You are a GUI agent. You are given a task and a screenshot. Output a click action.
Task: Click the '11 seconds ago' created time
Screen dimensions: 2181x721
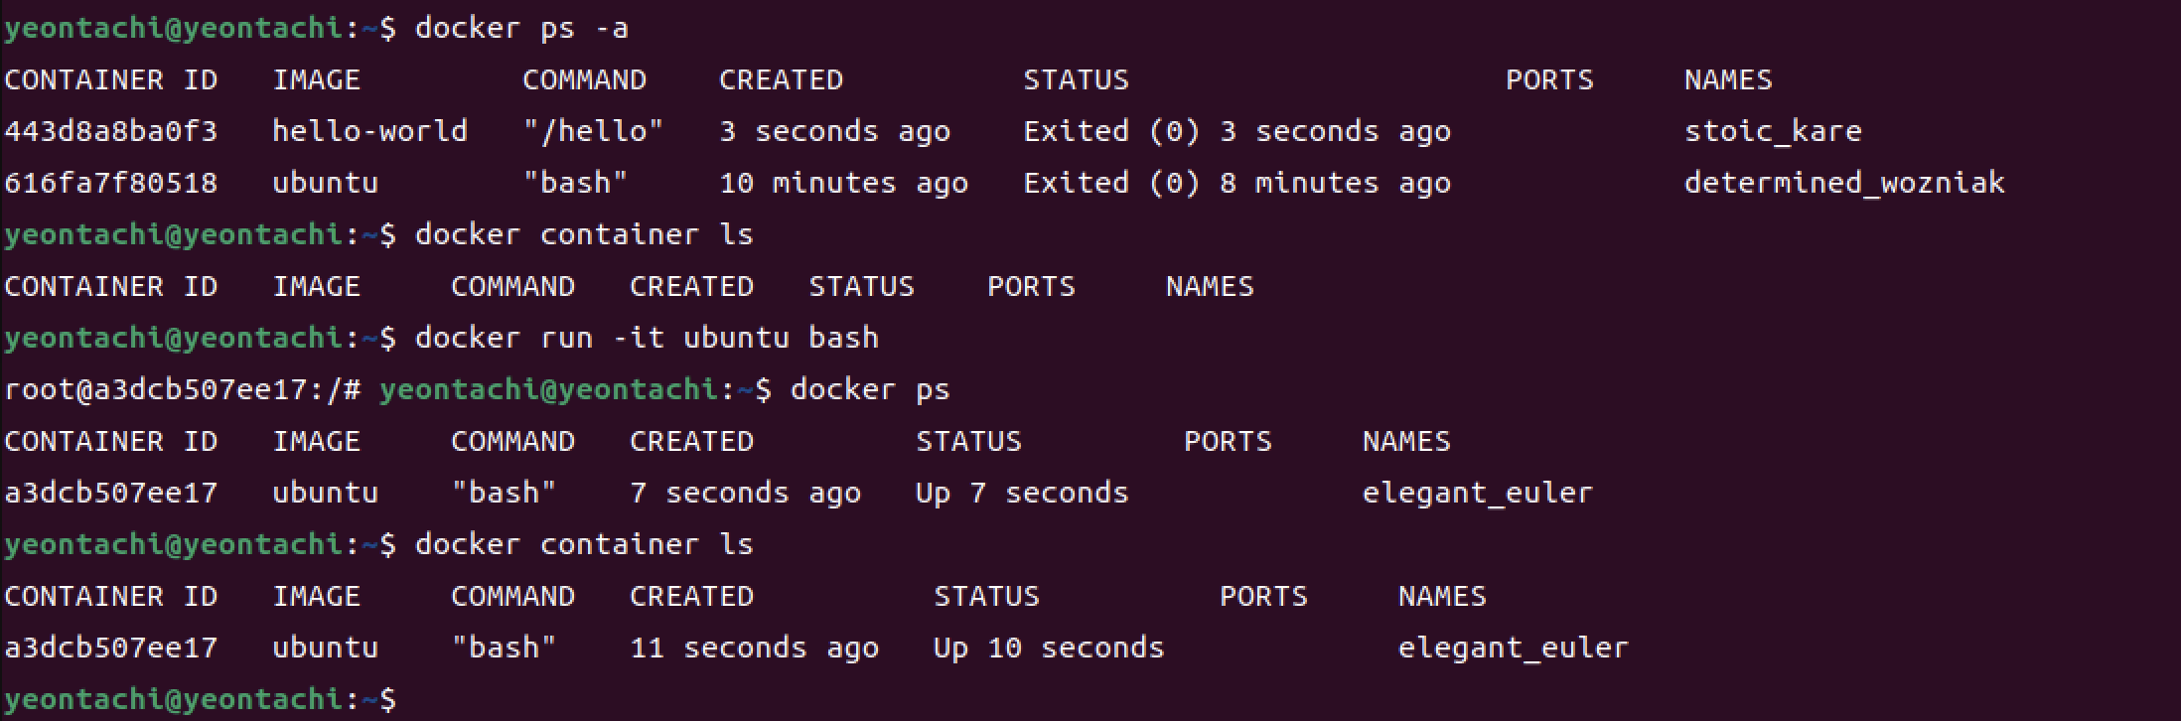754,648
